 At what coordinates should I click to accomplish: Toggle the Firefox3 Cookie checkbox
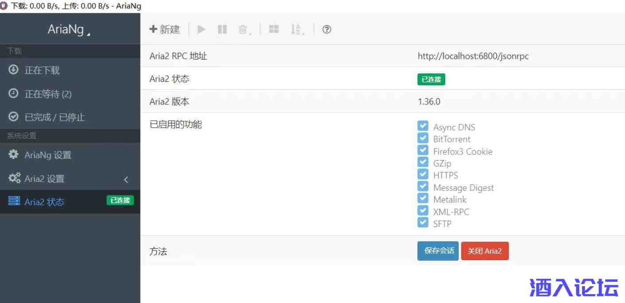click(x=423, y=150)
